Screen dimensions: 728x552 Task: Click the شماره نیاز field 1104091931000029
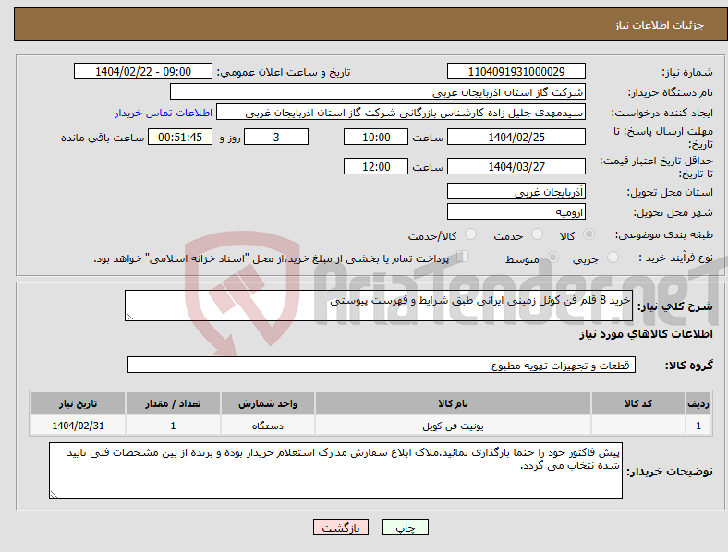click(x=516, y=71)
